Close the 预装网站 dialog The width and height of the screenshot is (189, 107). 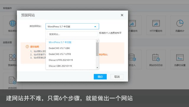click(122, 15)
